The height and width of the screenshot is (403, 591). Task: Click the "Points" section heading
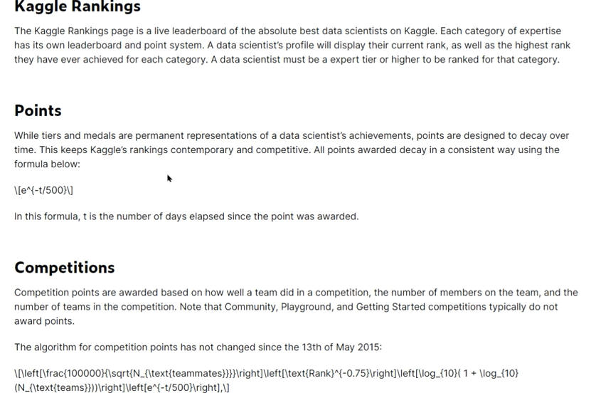[38, 110]
